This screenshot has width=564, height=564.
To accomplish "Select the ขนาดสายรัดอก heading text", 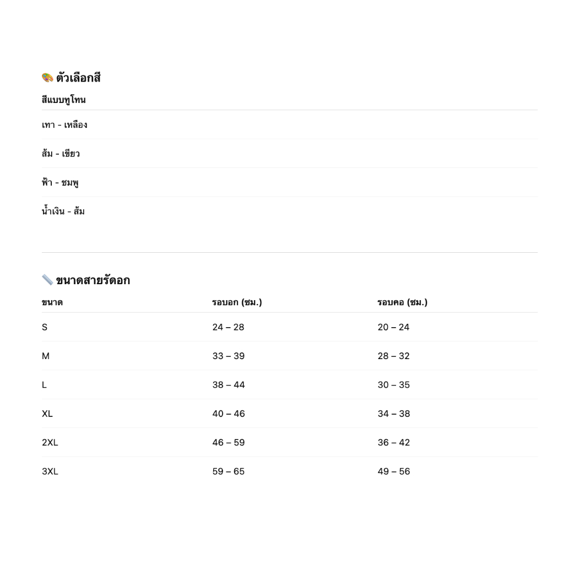I will (x=93, y=280).
